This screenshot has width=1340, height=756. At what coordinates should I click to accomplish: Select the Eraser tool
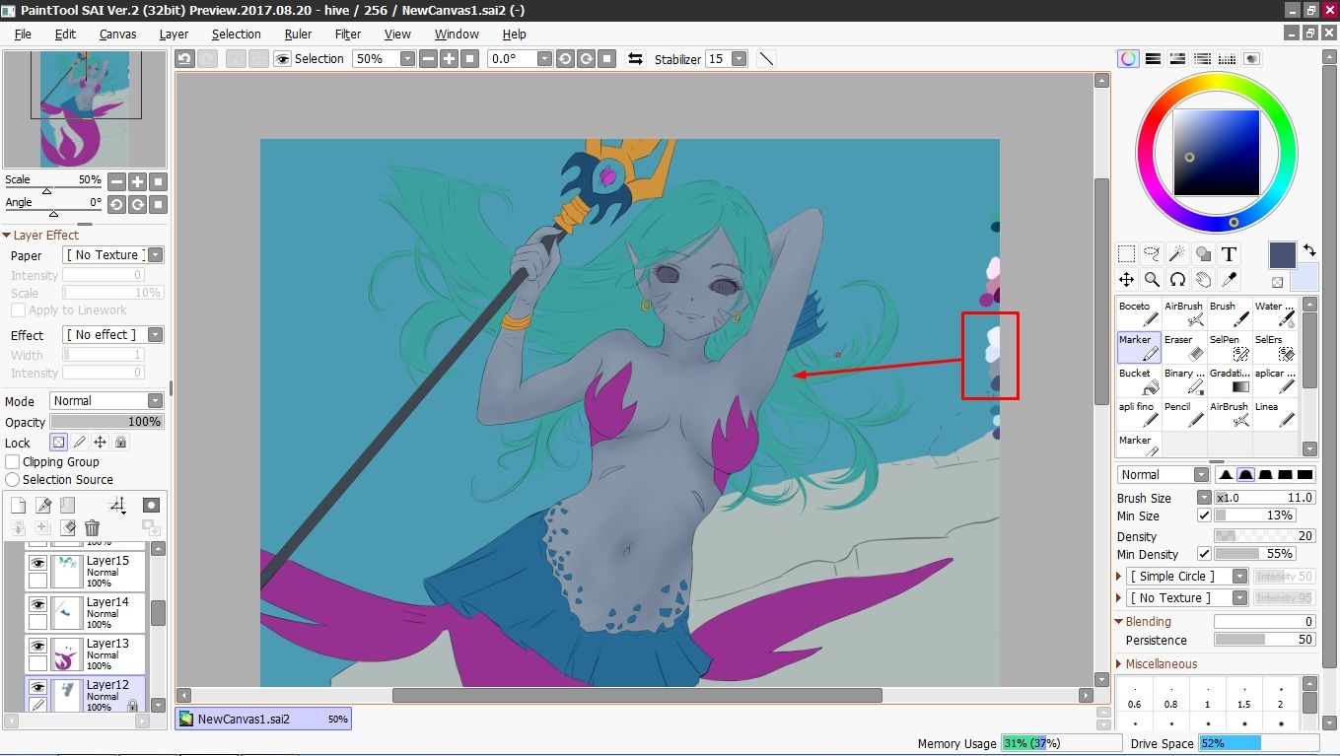[1184, 347]
